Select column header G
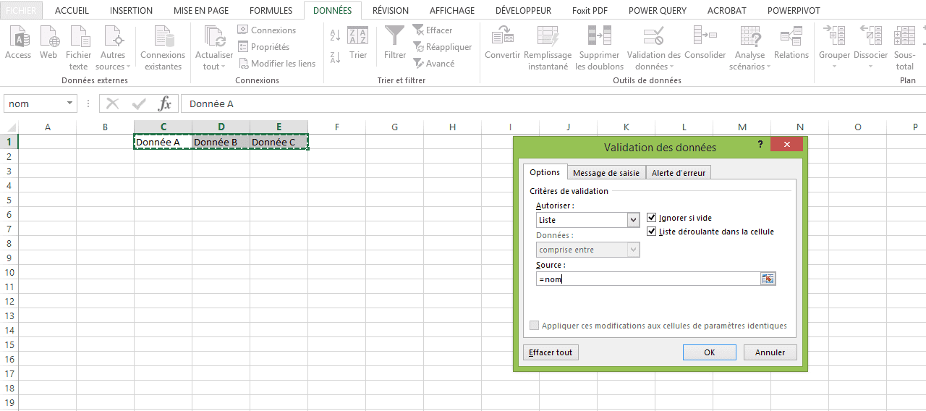Image resolution: width=926 pixels, height=411 pixels. pos(394,127)
